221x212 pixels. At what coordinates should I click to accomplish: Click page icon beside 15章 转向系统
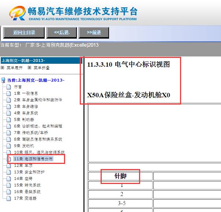pyautogui.click(x=9, y=185)
